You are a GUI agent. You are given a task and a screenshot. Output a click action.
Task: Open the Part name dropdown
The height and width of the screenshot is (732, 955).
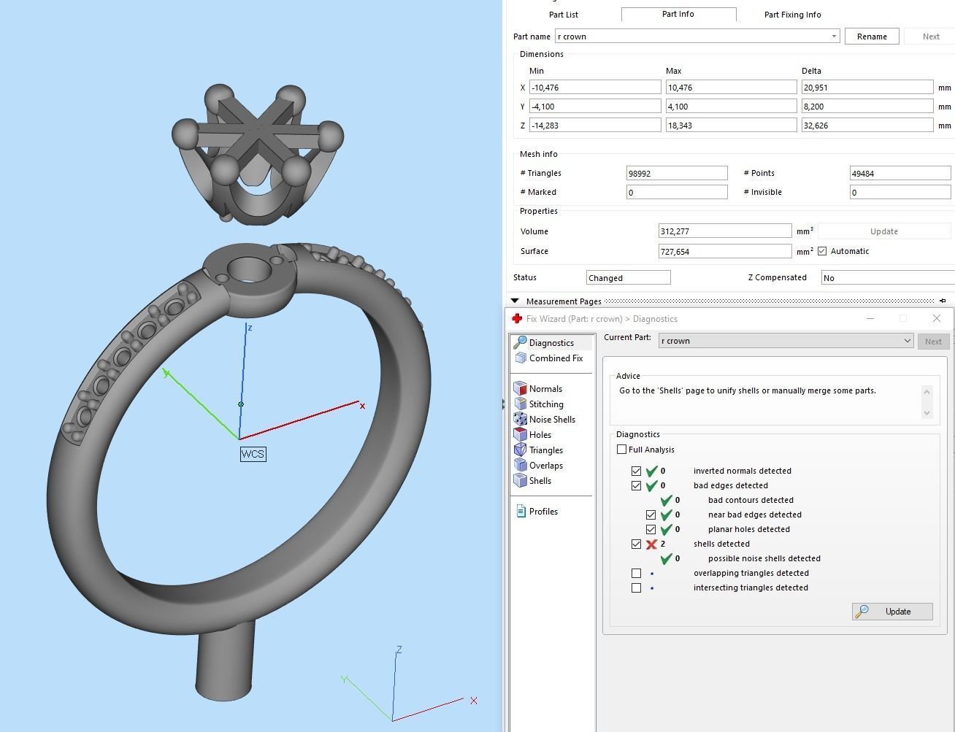pyautogui.click(x=834, y=36)
